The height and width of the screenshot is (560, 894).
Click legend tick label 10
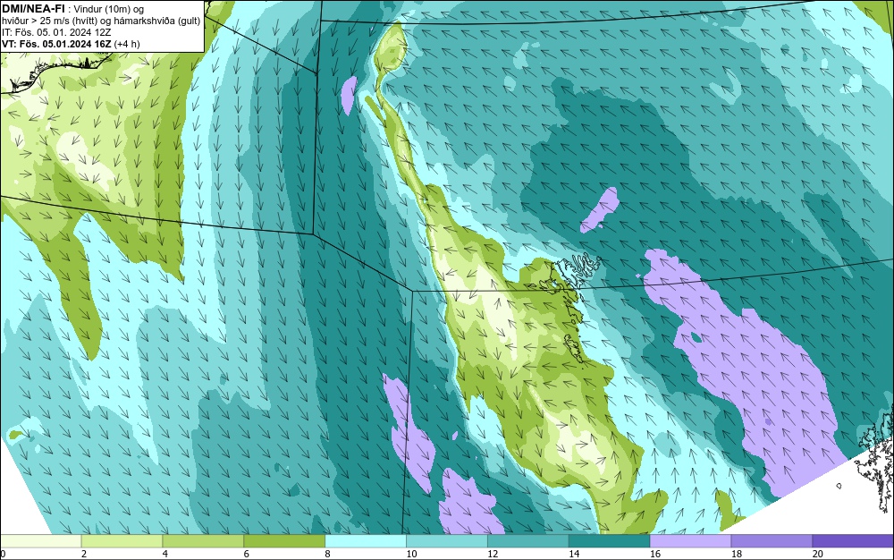pyautogui.click(x=411, y=554)
